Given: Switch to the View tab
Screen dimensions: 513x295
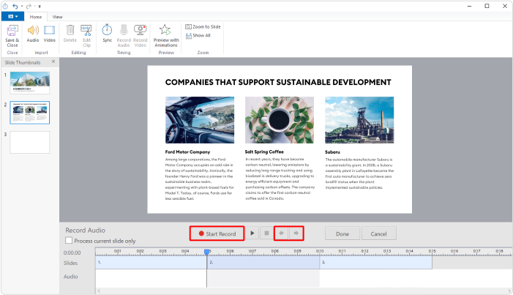Looking at the screenshot, I should (x=57, y=17).
